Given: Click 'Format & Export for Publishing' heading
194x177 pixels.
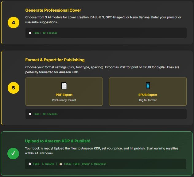Looking at the screenshot, I should point(55,60).
